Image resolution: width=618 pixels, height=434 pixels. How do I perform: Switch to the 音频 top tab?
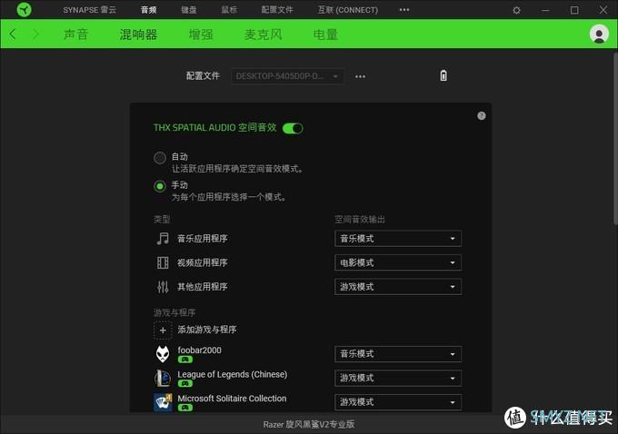click(x=148, y=10)
